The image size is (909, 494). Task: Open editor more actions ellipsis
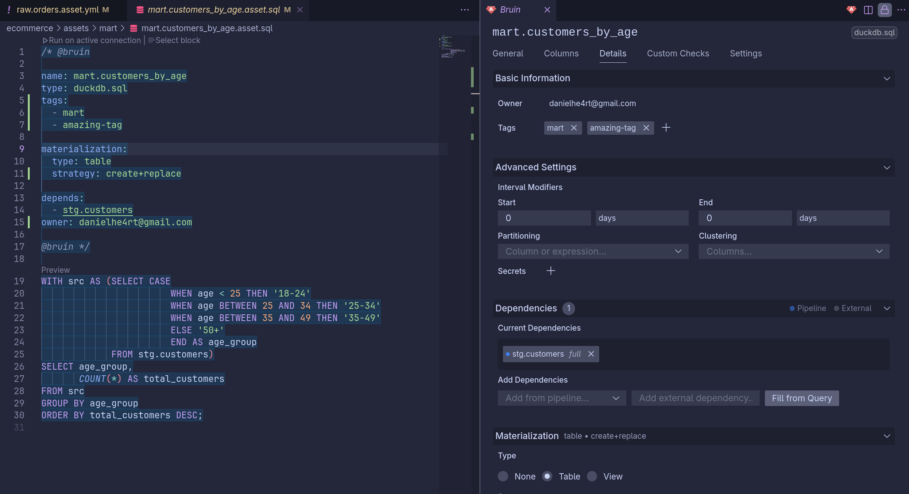pos(465,10)
